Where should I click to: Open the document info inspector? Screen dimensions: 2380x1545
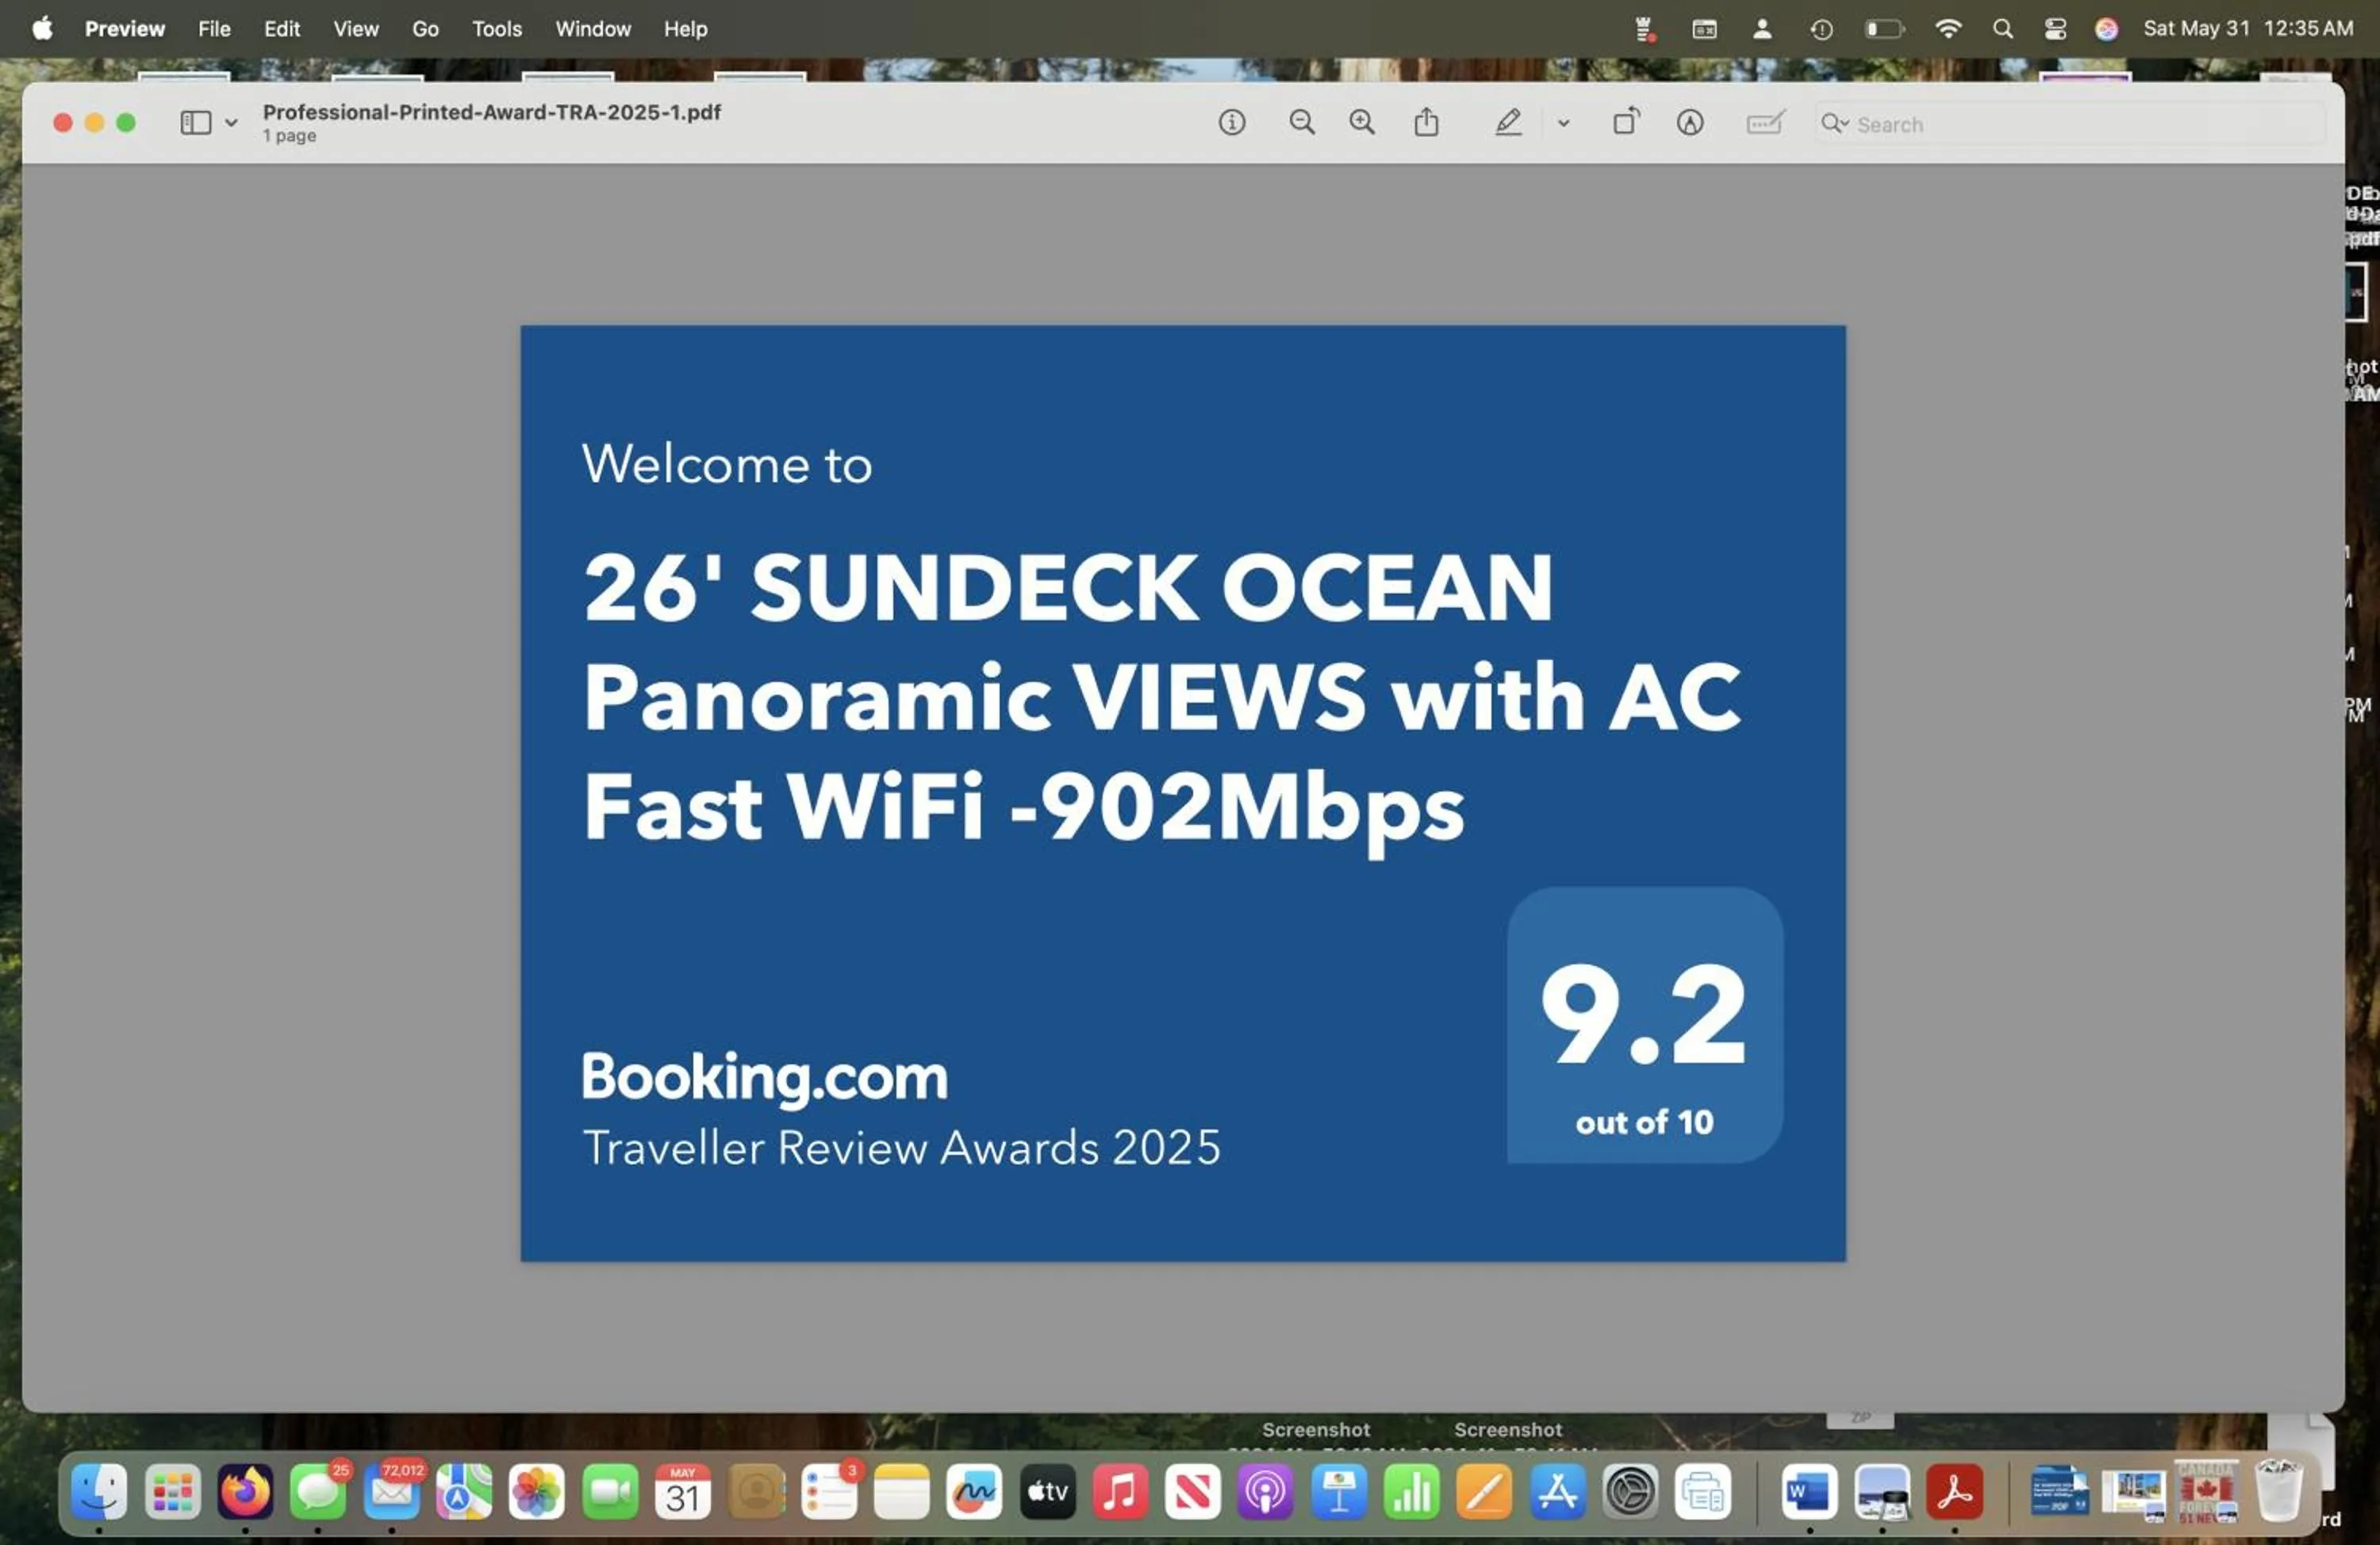coord(1232,122)
